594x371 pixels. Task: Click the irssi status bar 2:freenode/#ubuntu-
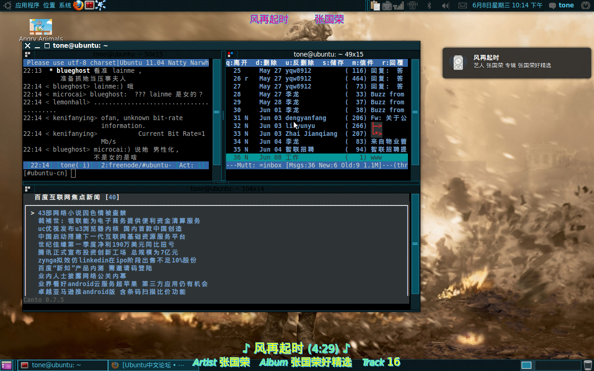pyautogui.click(x=116, y=165)
